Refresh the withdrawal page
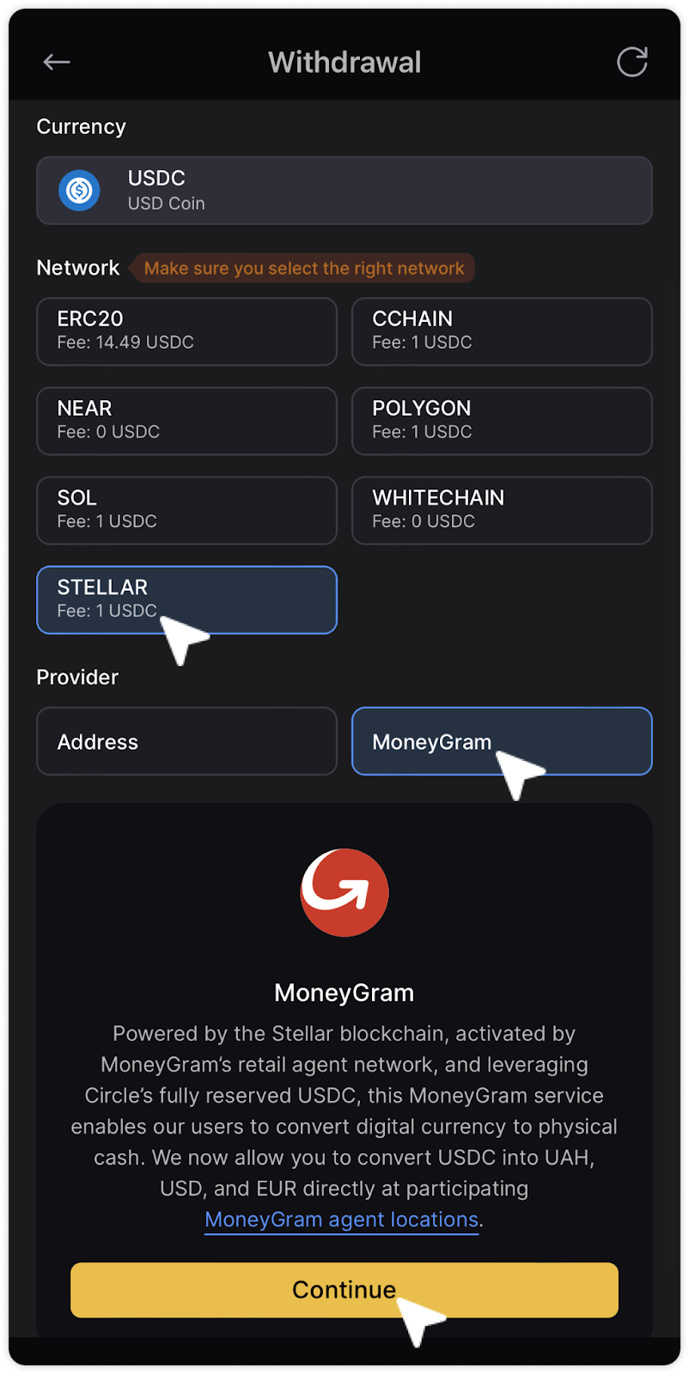The width and height of the screenshot is (689, 1374). click(x=632, y=62)
